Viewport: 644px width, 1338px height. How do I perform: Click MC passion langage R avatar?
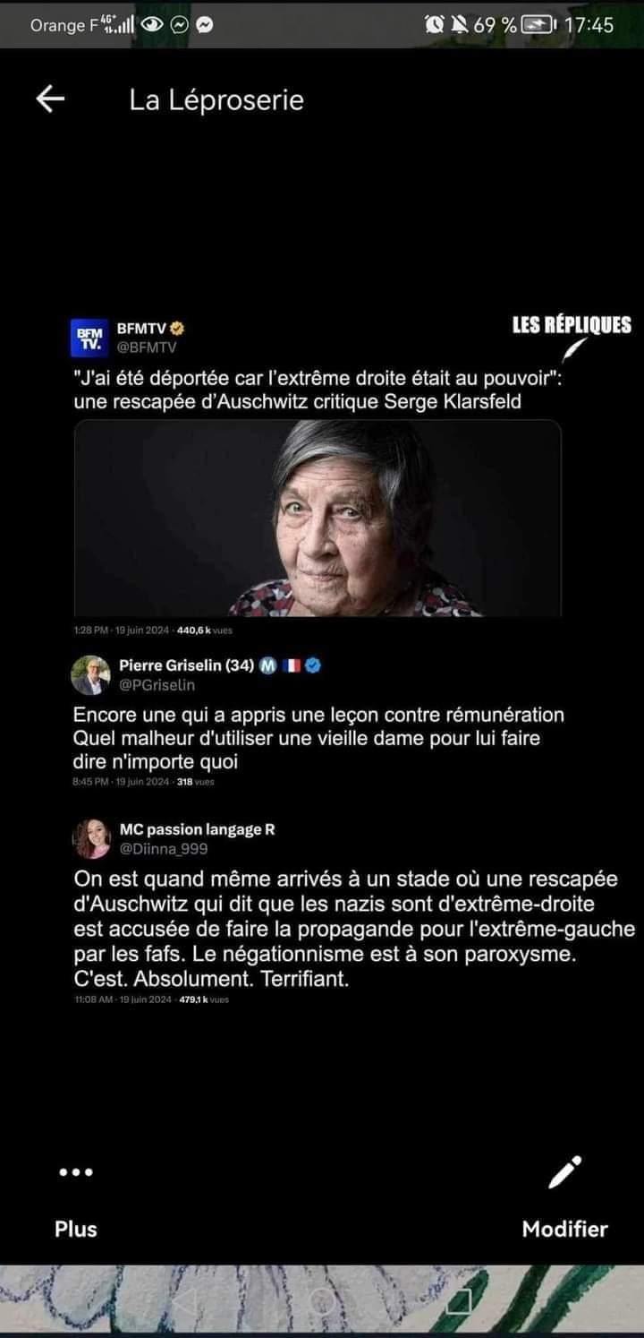tap(90, 838)
